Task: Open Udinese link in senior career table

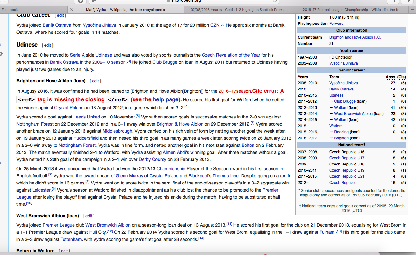Action: coord(336,95)
